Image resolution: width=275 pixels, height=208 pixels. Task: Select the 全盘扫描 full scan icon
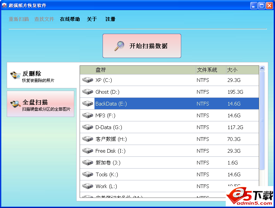[x=15, y=103]
